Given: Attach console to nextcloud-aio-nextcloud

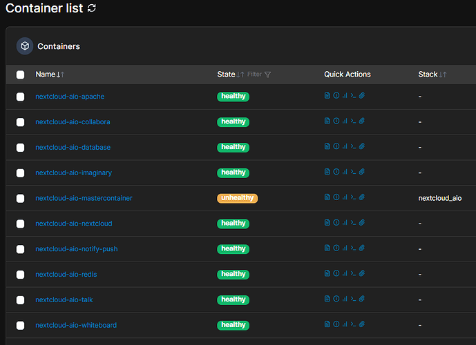Looking at the screenshot, I should click(x=361, y=224).
